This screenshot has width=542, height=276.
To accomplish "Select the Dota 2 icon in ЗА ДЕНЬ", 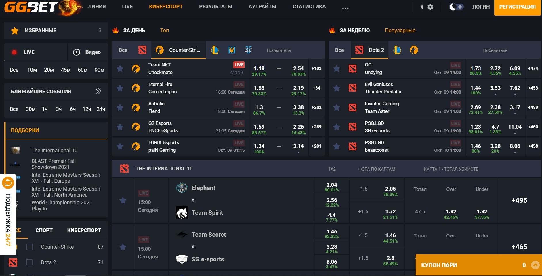I will [142, 50].
